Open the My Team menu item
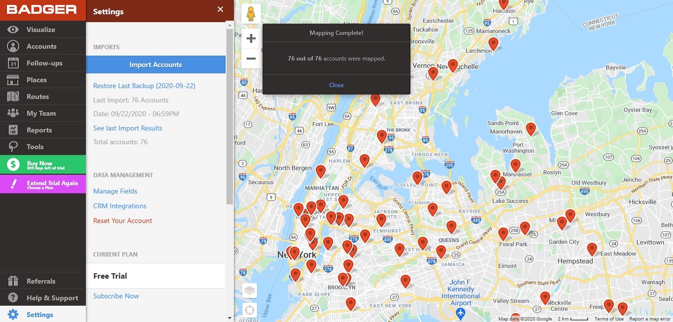The height and width of the screenshot is (322, 673). click(43, 113)
